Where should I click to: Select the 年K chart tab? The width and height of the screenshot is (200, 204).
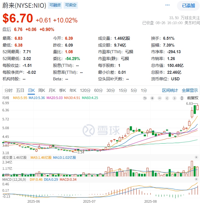(x=73, y=90)
